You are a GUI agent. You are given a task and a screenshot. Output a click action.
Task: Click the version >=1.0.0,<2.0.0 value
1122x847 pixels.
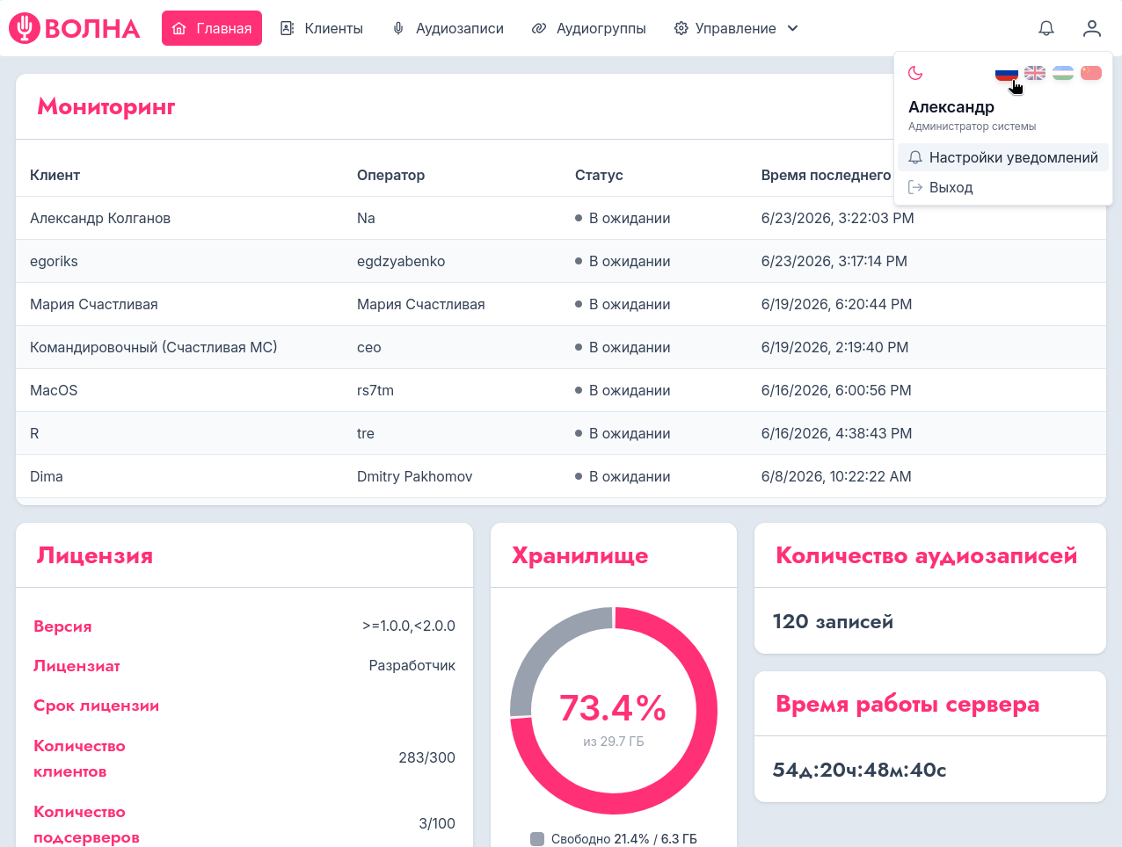(x=409, y=626)
